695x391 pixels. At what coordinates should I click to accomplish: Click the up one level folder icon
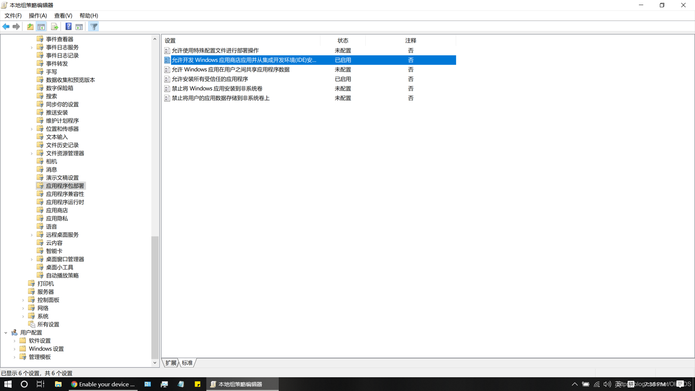pos(30,27)
